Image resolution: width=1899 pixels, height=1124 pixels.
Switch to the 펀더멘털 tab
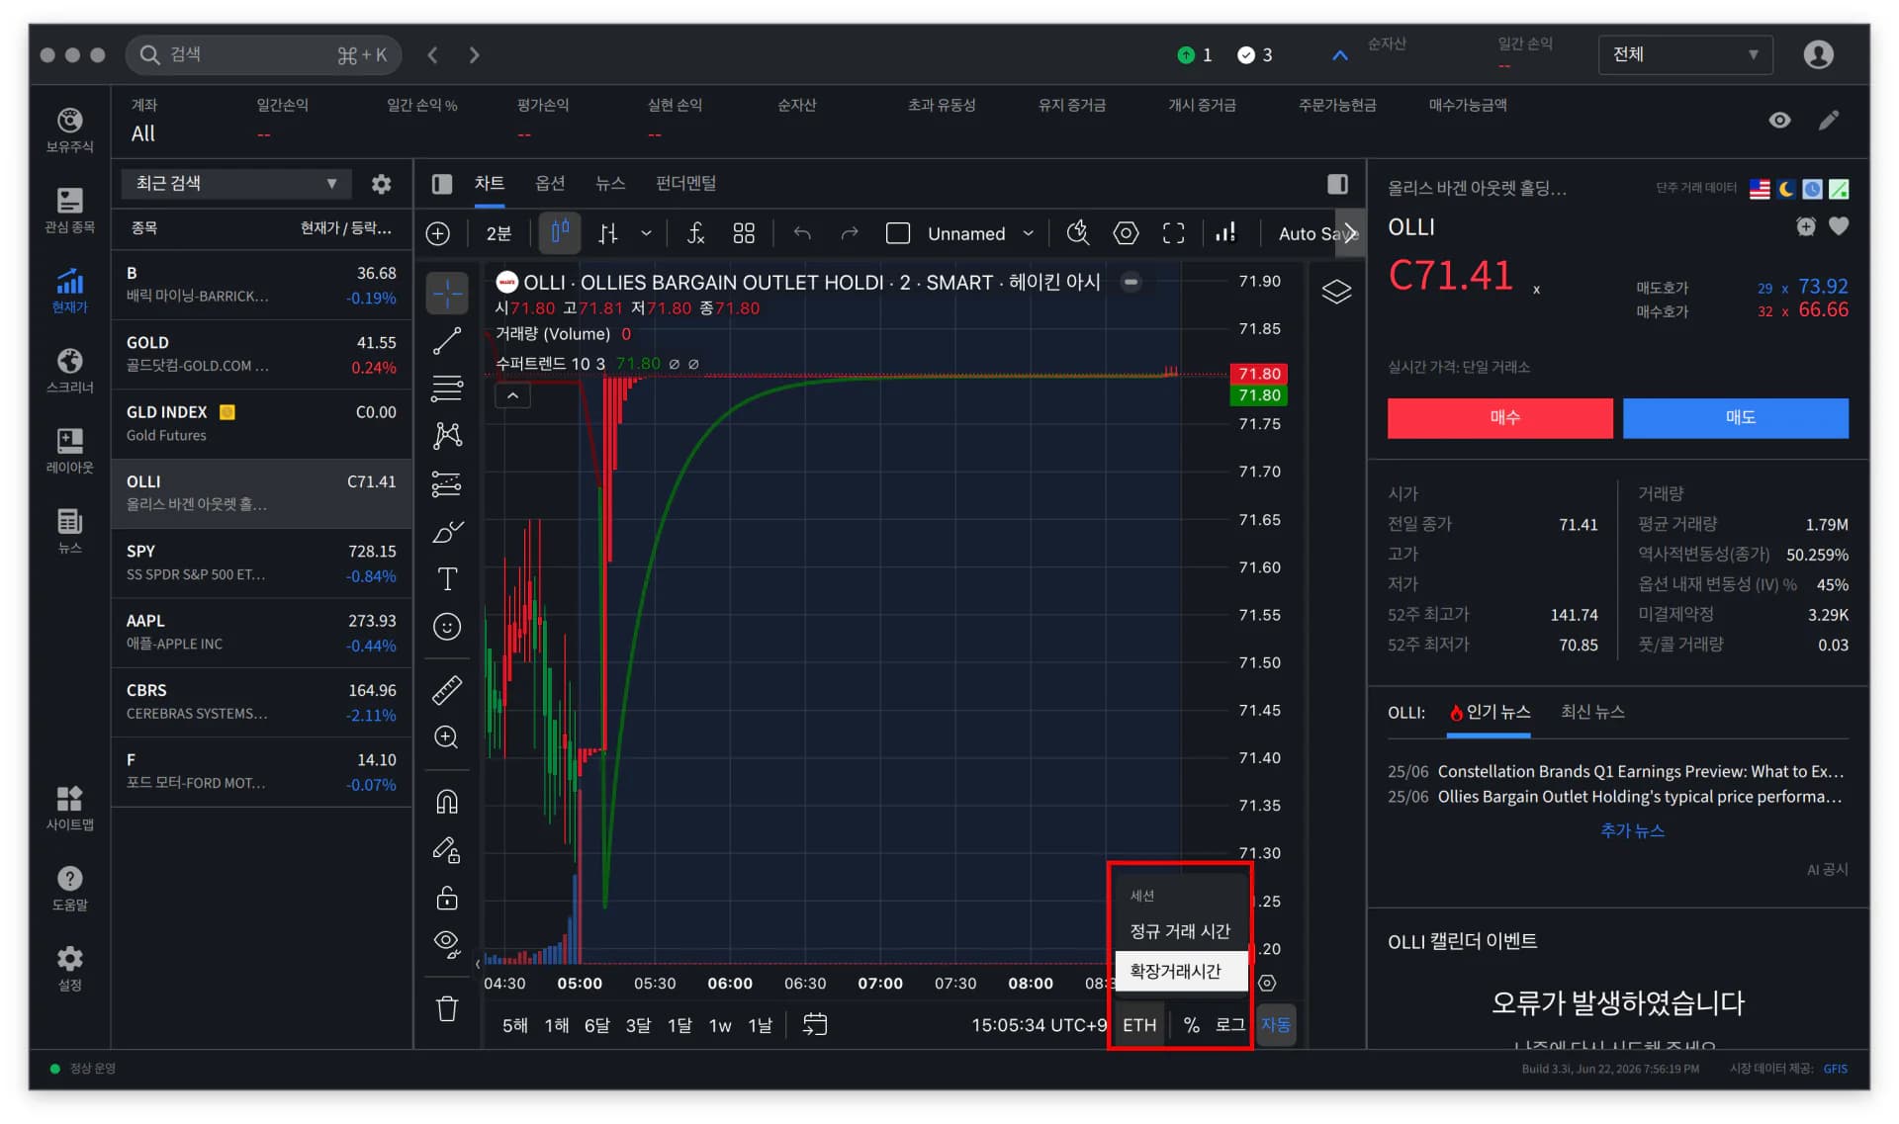[685, 183]
